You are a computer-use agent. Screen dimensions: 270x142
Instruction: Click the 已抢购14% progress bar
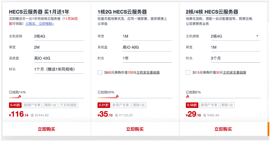click(46, 97)
